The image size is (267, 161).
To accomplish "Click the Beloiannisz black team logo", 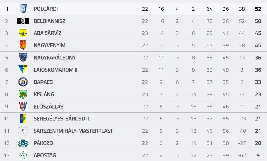I will click(x=23, y=21).
